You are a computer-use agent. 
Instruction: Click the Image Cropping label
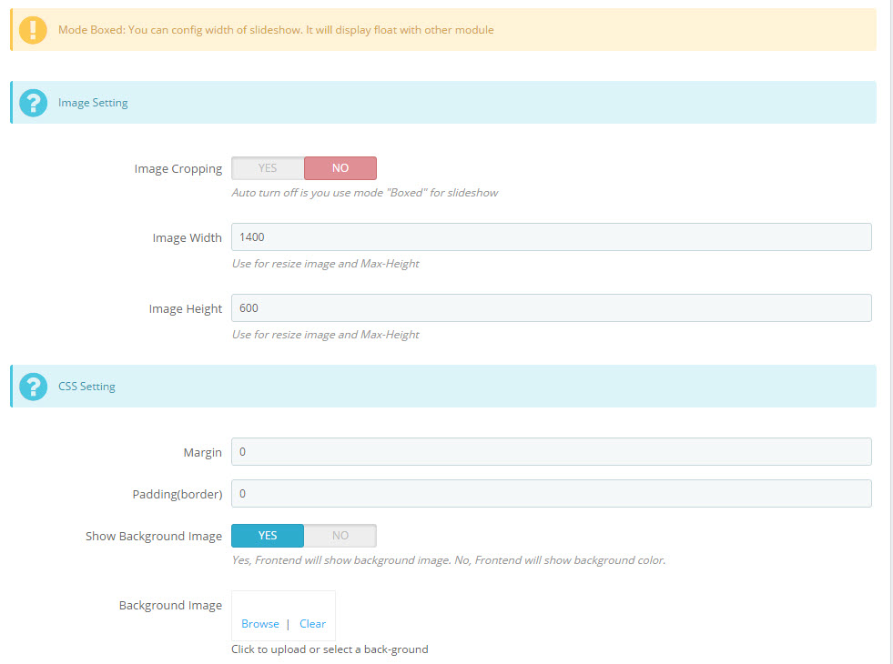click(x=178, y=169)
